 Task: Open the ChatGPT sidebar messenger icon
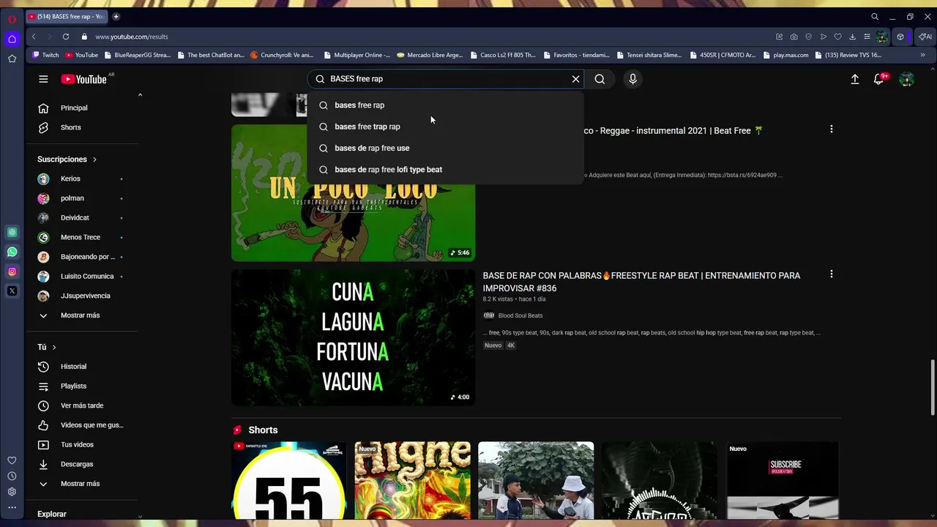point(12,232)
